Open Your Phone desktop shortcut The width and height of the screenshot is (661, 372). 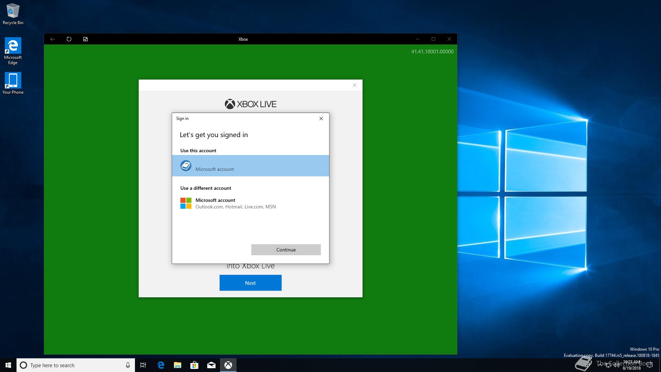pos(13,83)
